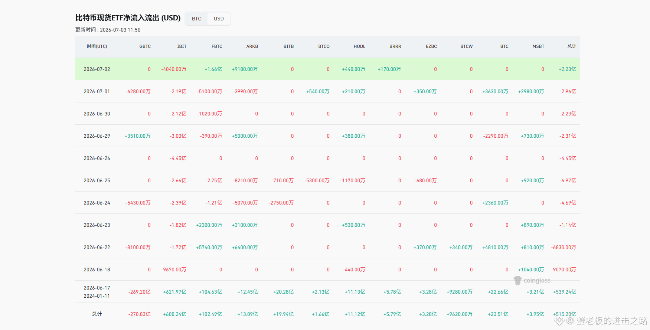Select the 2026-06-22 date cell
Viewport: 650px width, 330px height.
point(97,247)
